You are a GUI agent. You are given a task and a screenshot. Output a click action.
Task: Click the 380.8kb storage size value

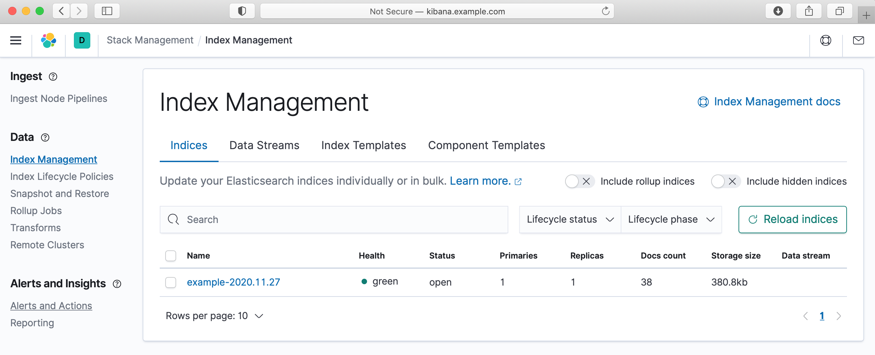[729, 282]
